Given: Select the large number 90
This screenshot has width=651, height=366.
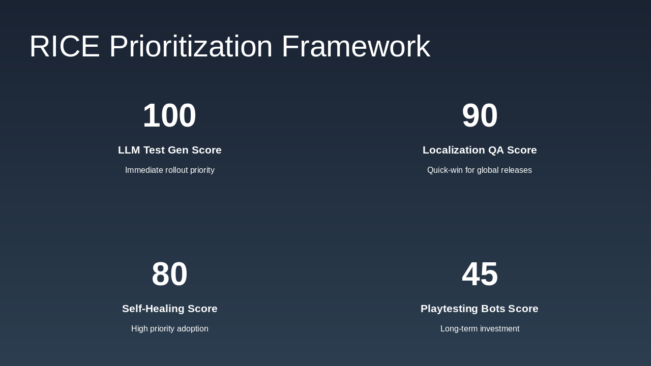Looking at the screenshot, I should [480, 115].
